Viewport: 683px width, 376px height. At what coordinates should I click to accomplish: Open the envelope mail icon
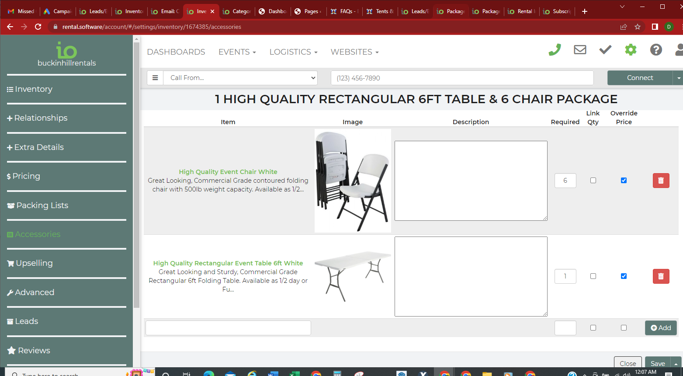(580, 50)
